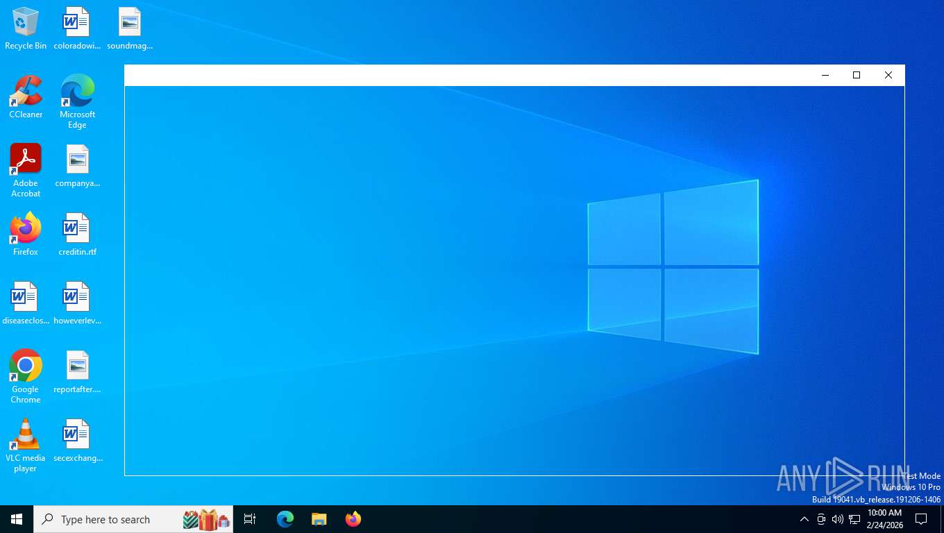Select the creditin.rtf document icon
This screenshot has height=533, width=944.
77,235
